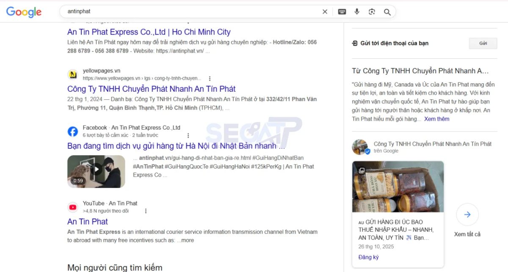Viewport: 508px width, 272px height.
Task: Click the 'Gửi' button to send to phone
Action: click(483, 43)
